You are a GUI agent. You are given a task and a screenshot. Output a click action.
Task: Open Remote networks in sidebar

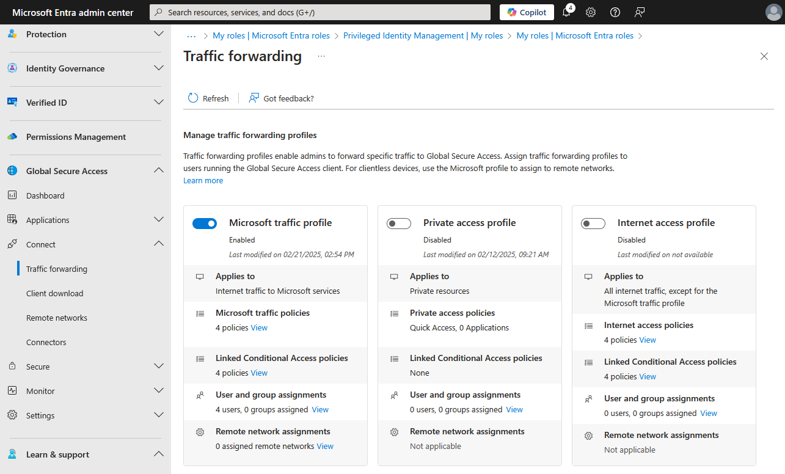[x=57, y=318]
